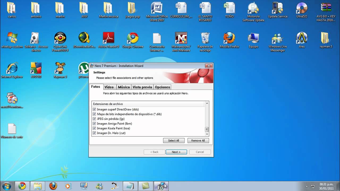340x191 pixels.
Task: Proceed with the Next > button
Action: tap(176, 152)
